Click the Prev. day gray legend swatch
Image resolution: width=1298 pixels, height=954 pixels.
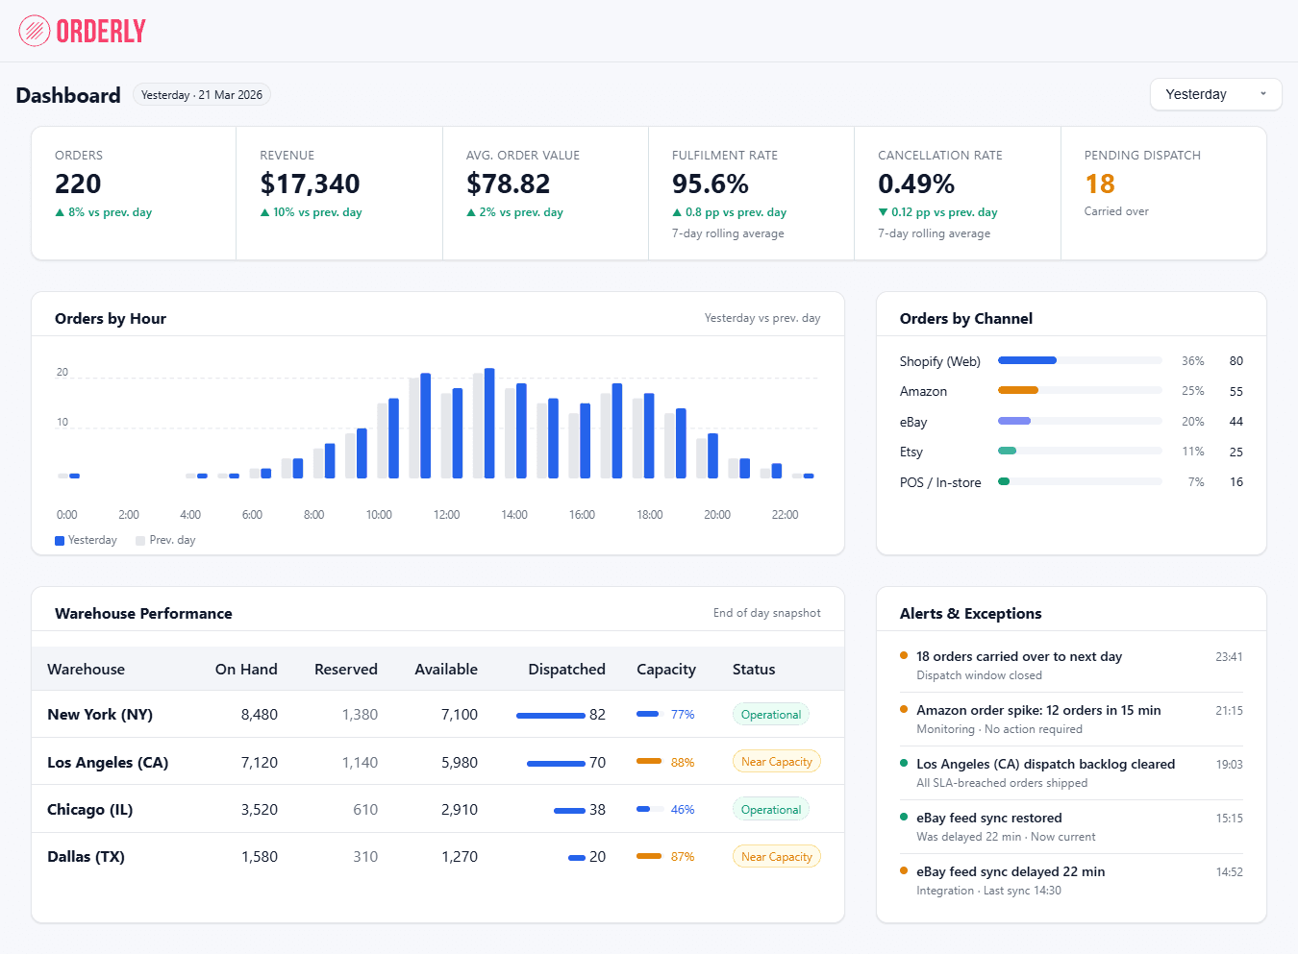140,541
